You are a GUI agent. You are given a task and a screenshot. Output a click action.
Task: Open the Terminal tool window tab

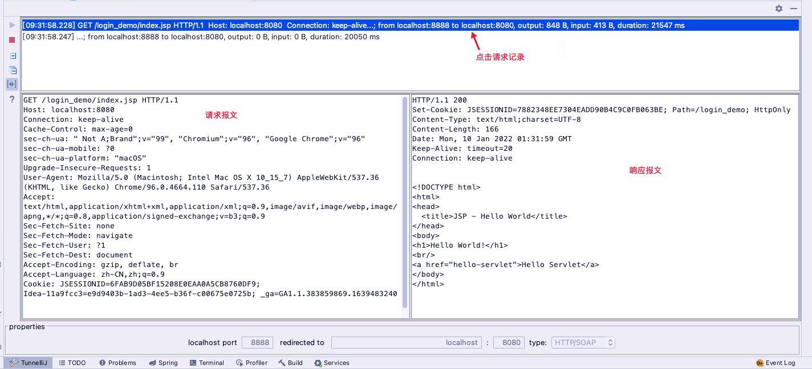[x=207, y=363]
